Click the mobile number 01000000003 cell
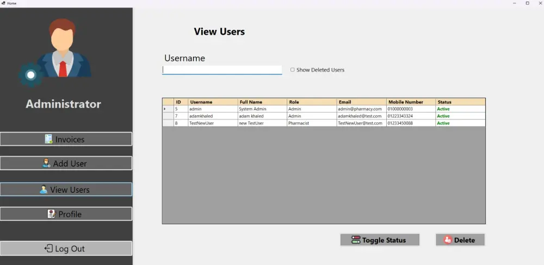544x265 pixels. (411, 109)
